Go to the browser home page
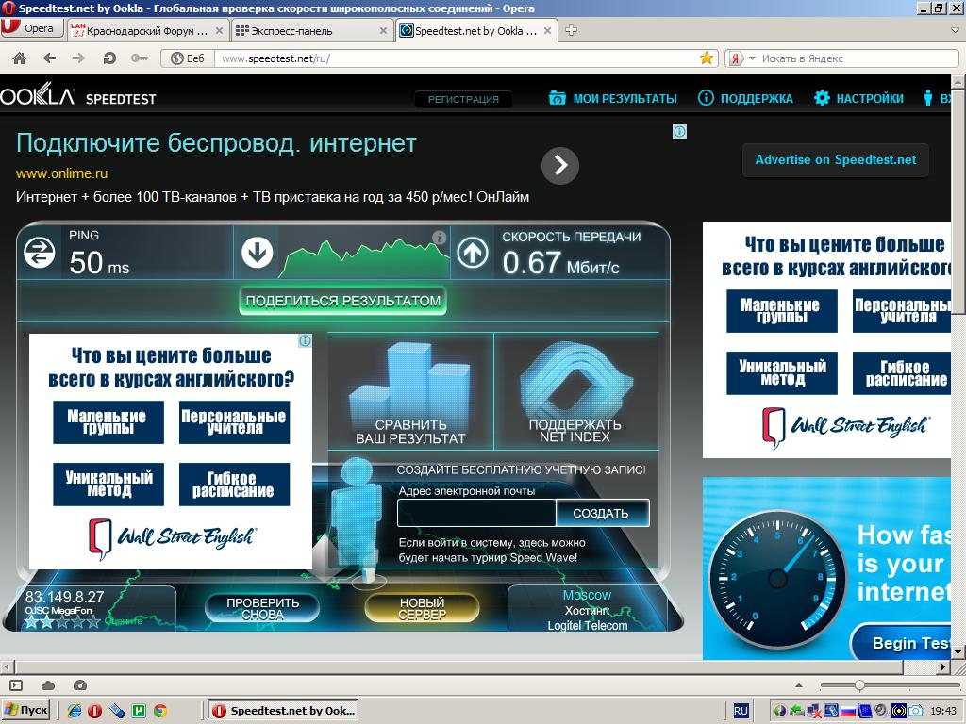The image size is (966, 724). tap(20, 58)
